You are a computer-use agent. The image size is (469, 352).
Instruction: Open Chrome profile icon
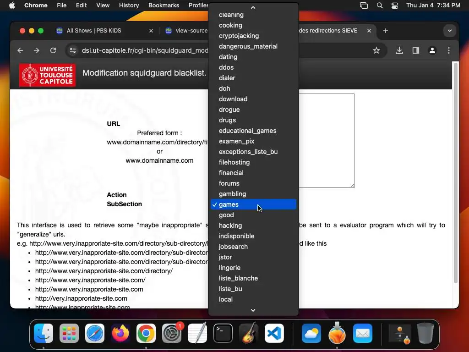pyautogui.click(x=432, y=50)
